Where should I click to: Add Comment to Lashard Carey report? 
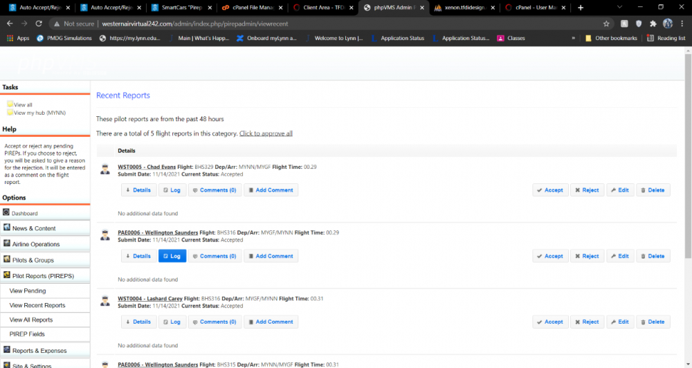[x=271, y=322]
